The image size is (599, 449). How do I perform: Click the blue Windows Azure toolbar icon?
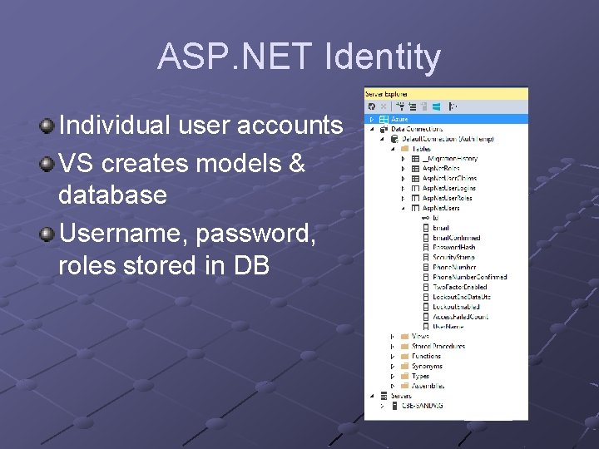coord(436,106)
